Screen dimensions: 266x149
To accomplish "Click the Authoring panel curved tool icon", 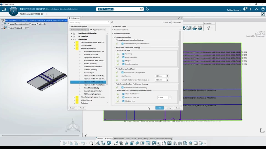I will 208,28.
